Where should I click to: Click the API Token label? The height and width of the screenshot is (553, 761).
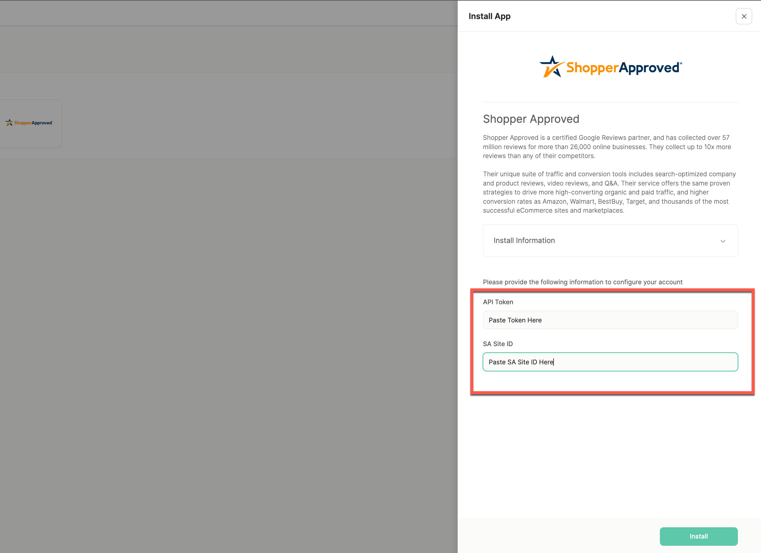pyautogui.click(x=498, y=302)
